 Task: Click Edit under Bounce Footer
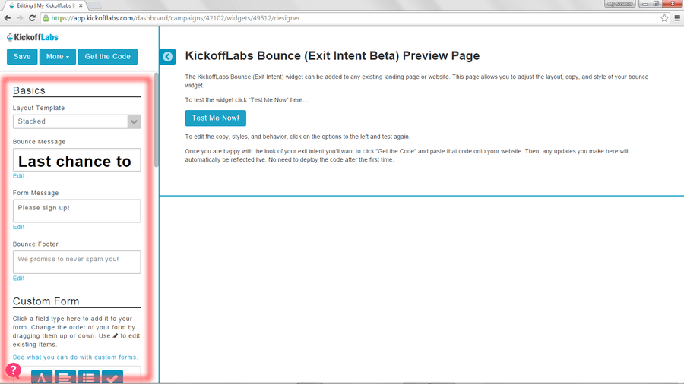click(19, 279)
